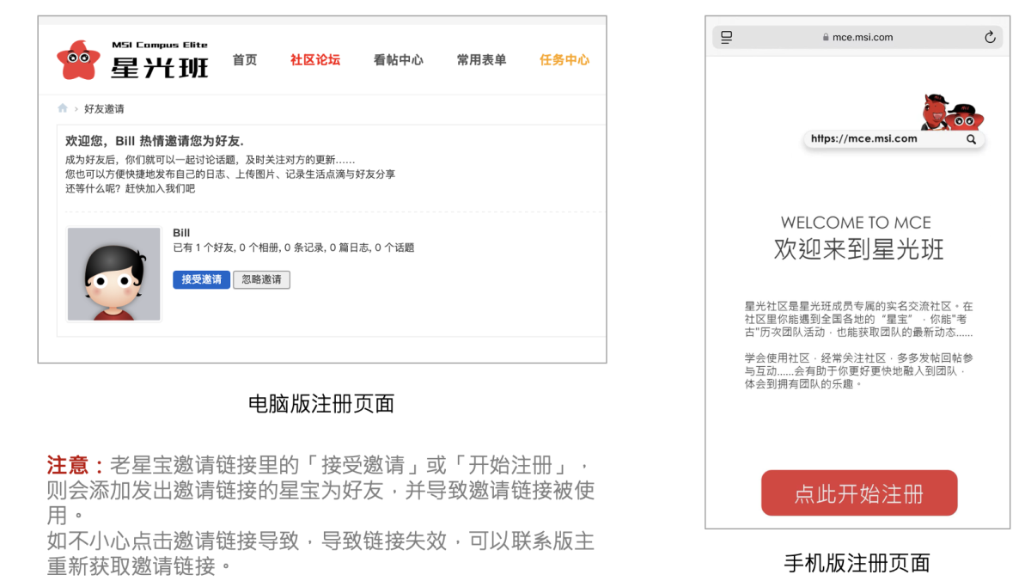The height and width of the screenshot is (587, 1031).
Task: Click the magnifier search icon
Action: pyautogui.click(x=971, y=139)
